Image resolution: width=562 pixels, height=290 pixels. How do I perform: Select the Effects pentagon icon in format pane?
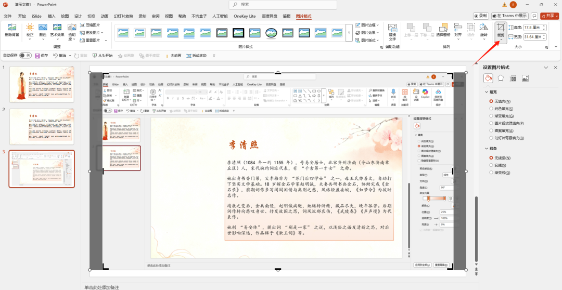501,78
